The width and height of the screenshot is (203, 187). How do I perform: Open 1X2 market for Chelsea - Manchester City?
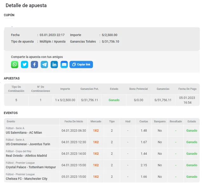(96, 176)
